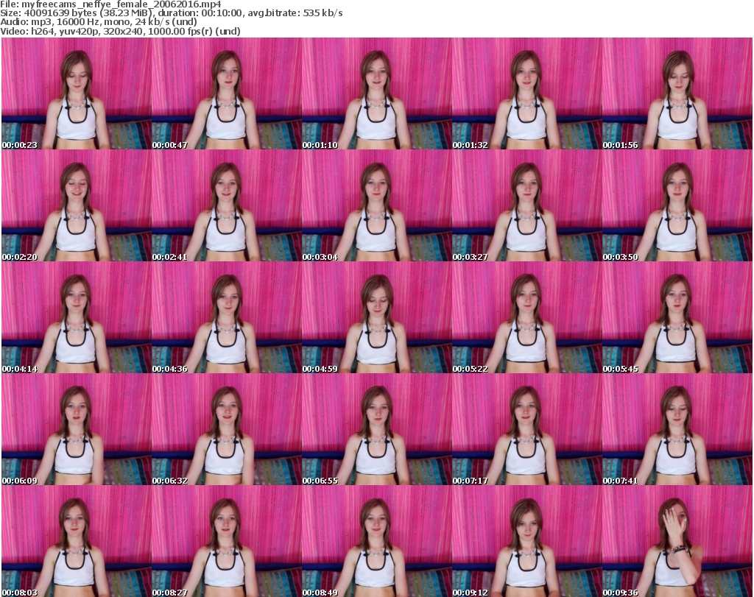The height and width of the screenshot is (597, 754).
Task: Select the frame at 00:01:10
Action: click(376, 93)
